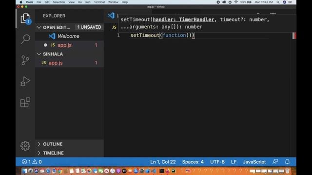This screenshot has width=312, height=175.
Task: Click the EXPLORER panel title
Action: [x=54, y=16]
